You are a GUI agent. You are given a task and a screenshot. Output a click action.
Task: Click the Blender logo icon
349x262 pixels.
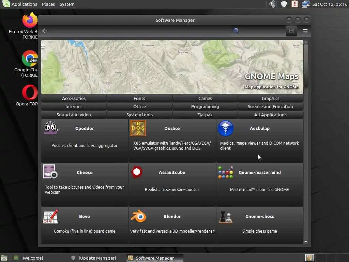click(x=138, y=216)
